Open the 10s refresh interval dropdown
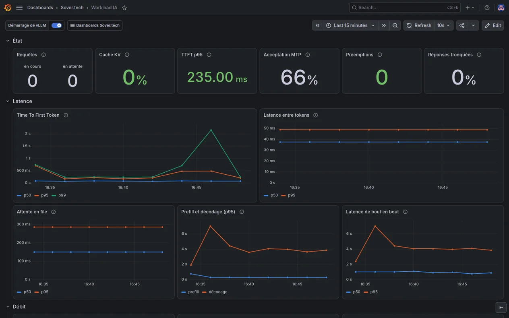This screenshot has width=509, height=318. 444,25
